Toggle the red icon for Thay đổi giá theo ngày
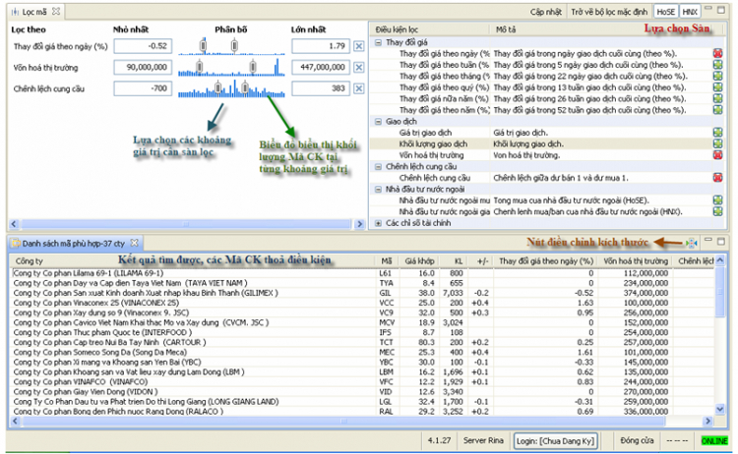Viewport: 738px width, 454px height. click(x=717, y=53)
